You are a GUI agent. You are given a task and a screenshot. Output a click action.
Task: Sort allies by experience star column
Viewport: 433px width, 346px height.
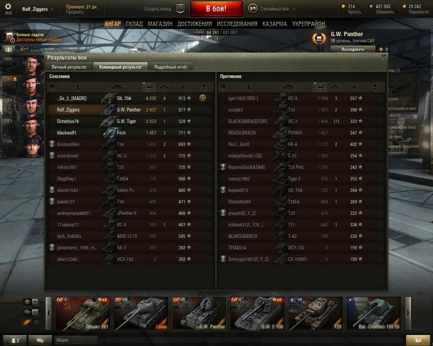click(x=183, y=87)
